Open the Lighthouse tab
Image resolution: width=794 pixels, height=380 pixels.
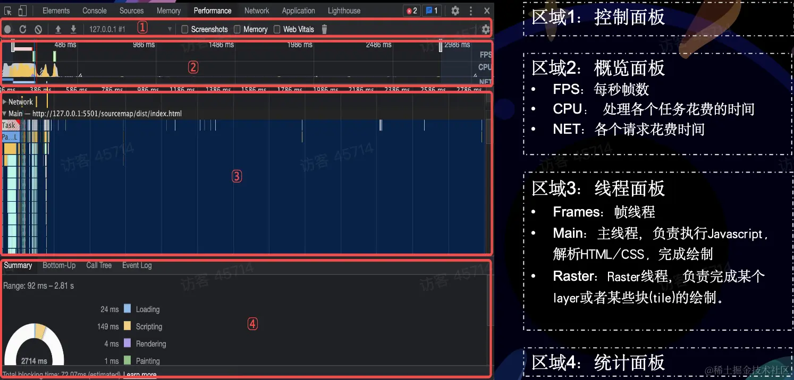pyautogui.click(x=344, y=11)
